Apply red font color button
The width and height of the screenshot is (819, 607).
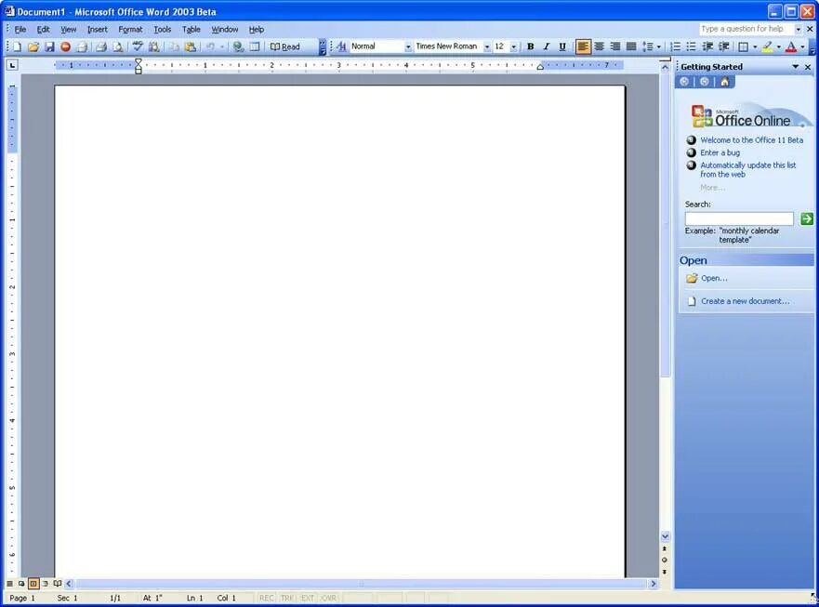791,47
